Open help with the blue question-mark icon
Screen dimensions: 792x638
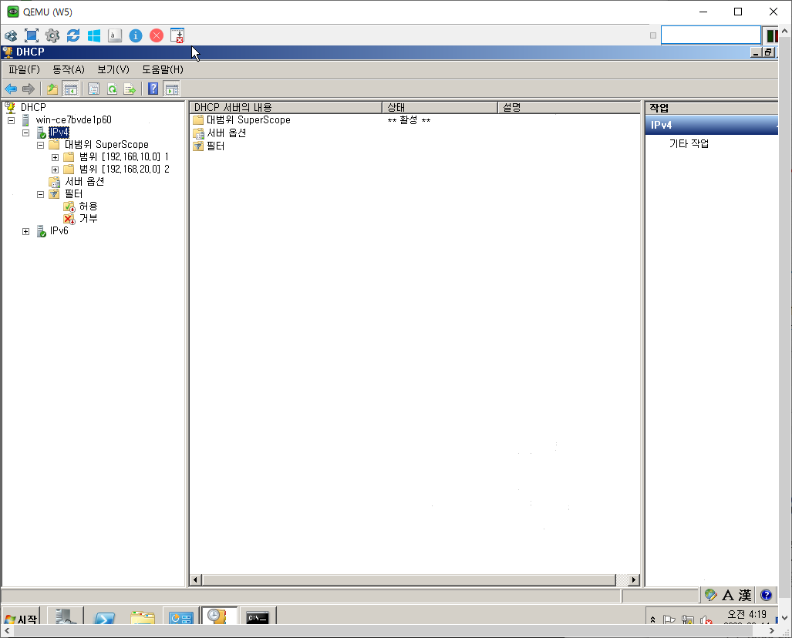point(153,89)
